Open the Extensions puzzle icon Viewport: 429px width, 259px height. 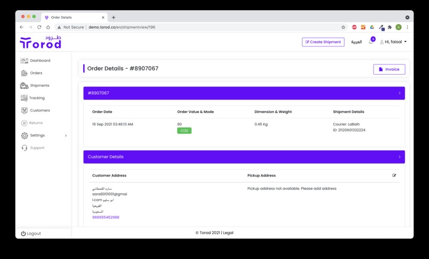390,27
